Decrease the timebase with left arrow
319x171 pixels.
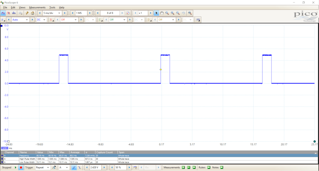point(40,13)
